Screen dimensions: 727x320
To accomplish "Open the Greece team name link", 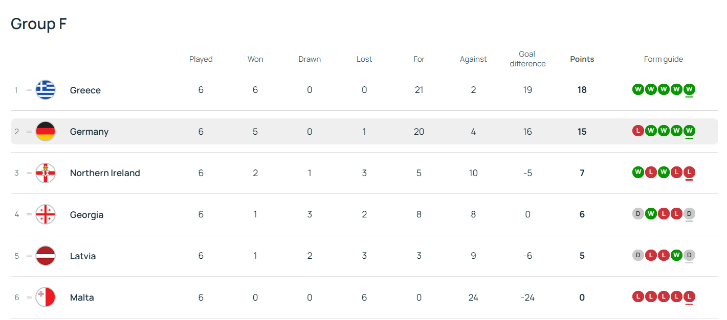I will click(85, 90).
